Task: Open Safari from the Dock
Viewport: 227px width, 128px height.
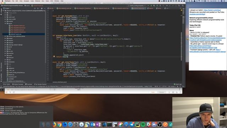Action: [x=70, y=124]
